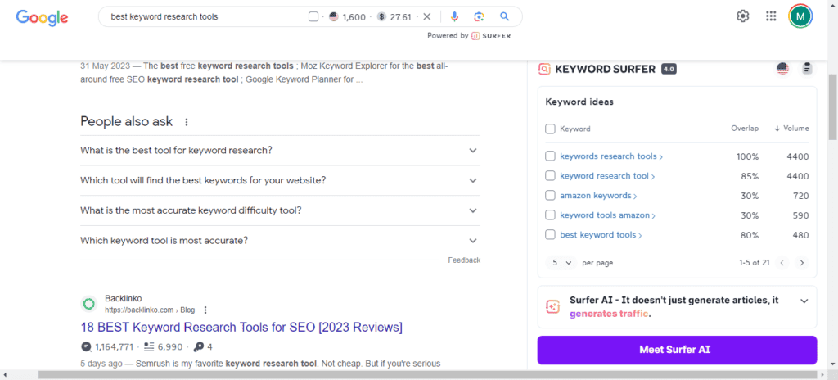
Task: Expand 'Which tool will find the best keywords'
Action: (280, 180)
